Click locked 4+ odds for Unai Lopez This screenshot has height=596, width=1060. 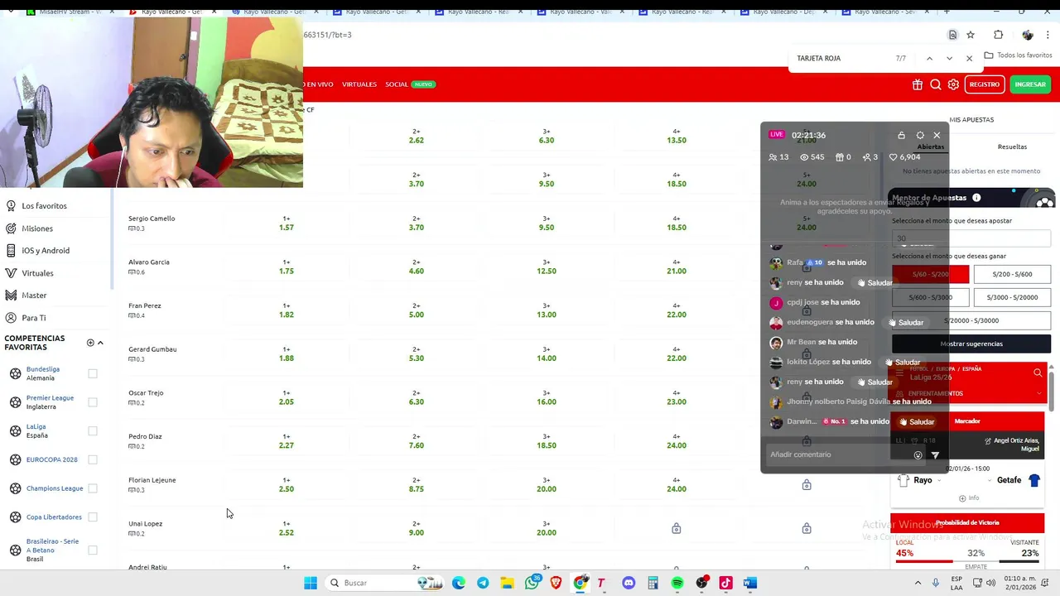click(x=677, y=528)
